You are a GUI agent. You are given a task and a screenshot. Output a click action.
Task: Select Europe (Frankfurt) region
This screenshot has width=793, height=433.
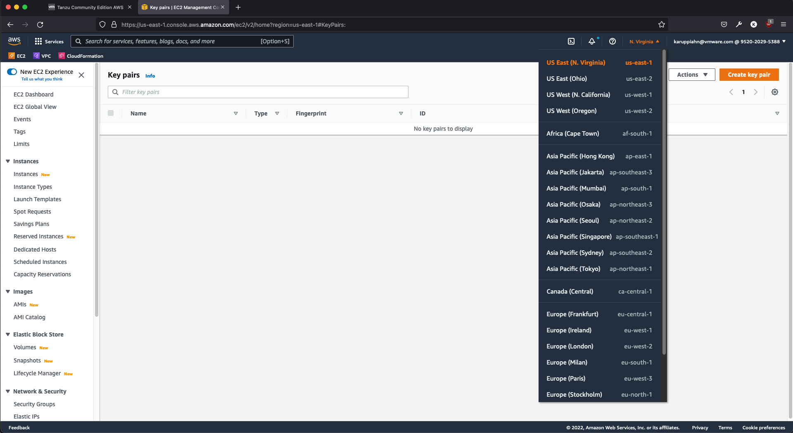pos(600,314)
